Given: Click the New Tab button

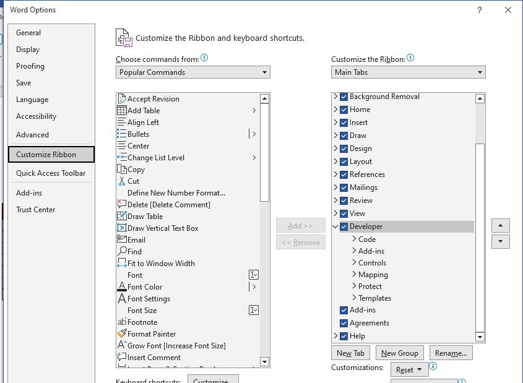Looking at the screenshot, I should [350, 353].
